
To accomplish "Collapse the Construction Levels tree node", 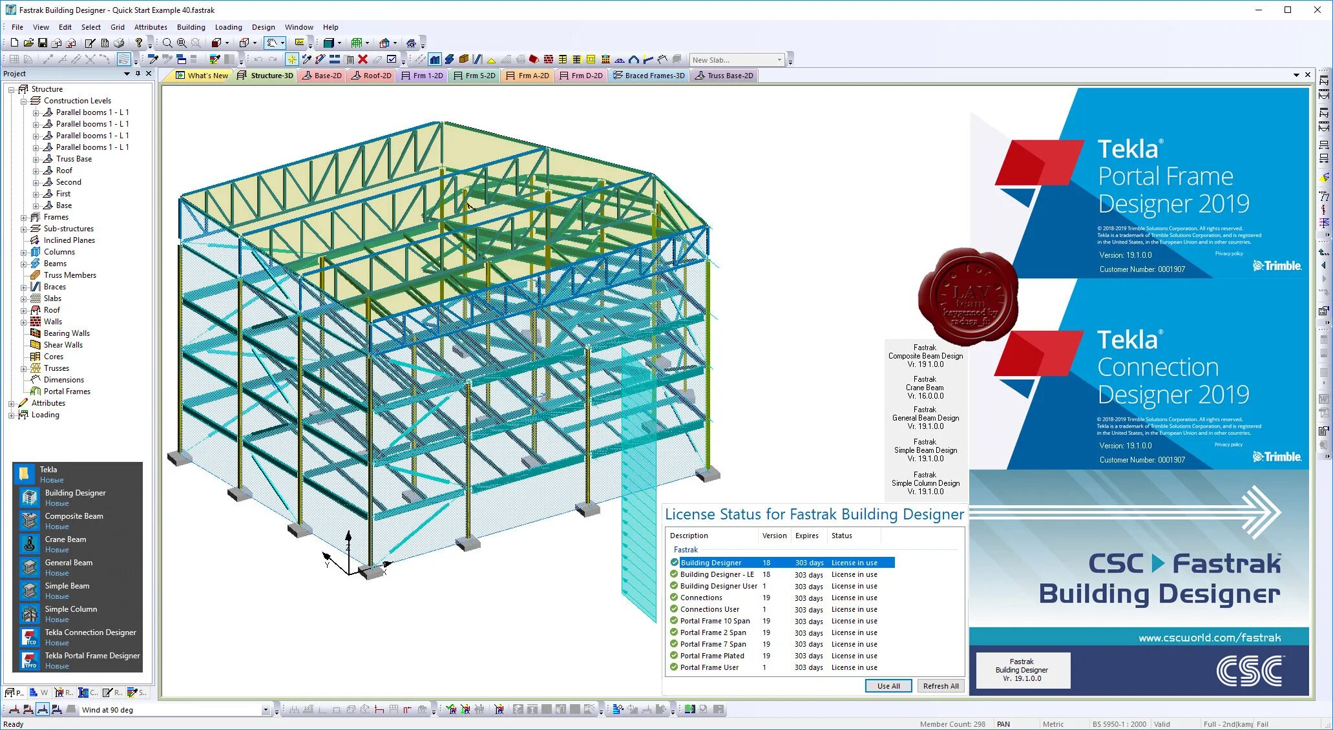I will [24, 101].
